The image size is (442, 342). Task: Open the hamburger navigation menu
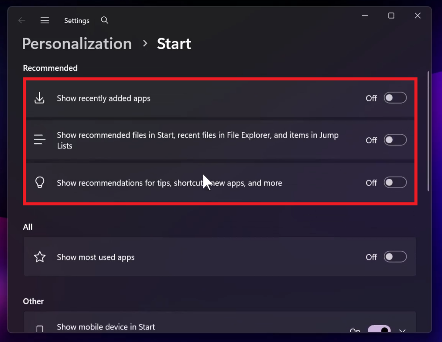(45, 20)
